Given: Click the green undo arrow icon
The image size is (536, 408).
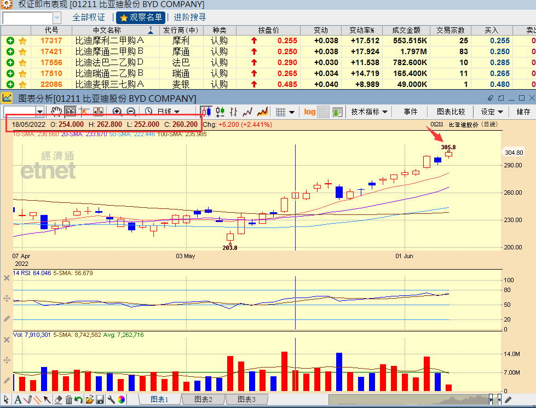Looking at the screenshot, I should coord(79,399).
